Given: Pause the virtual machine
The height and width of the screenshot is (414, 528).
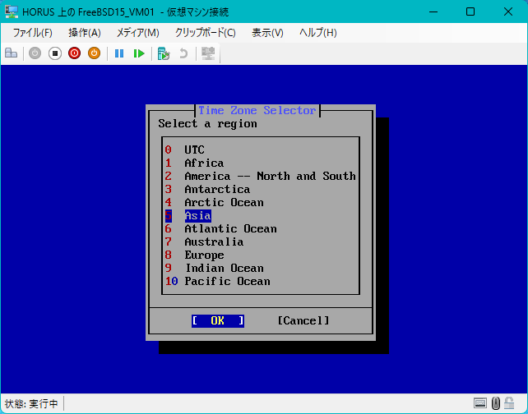Looking at the screenshot, I should [119, 53].
